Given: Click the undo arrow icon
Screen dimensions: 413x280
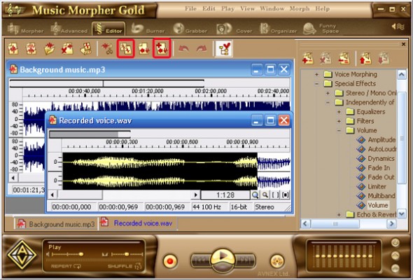Looking at the screenshot, I should (x=183, y=48).
